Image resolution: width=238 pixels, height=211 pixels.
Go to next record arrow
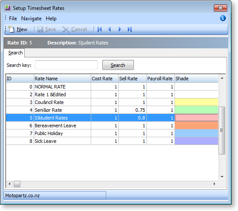click(120, 29)
